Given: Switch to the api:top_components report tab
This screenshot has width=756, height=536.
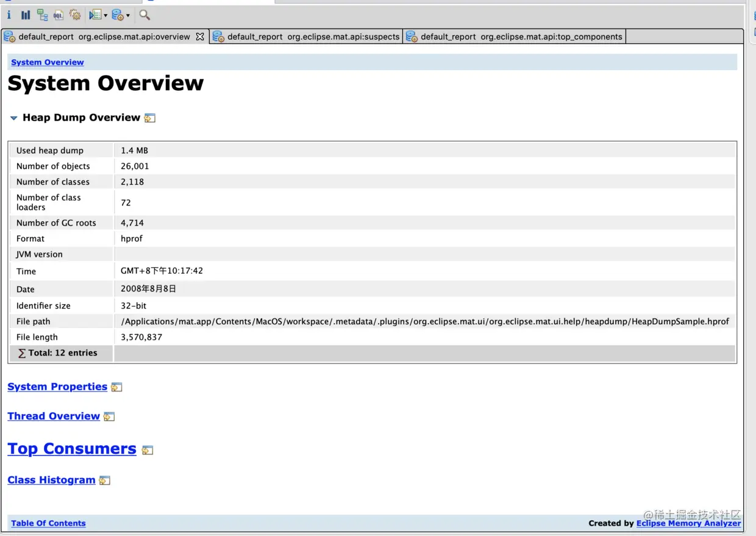Looking at the screenshot, I should [515, 37].
